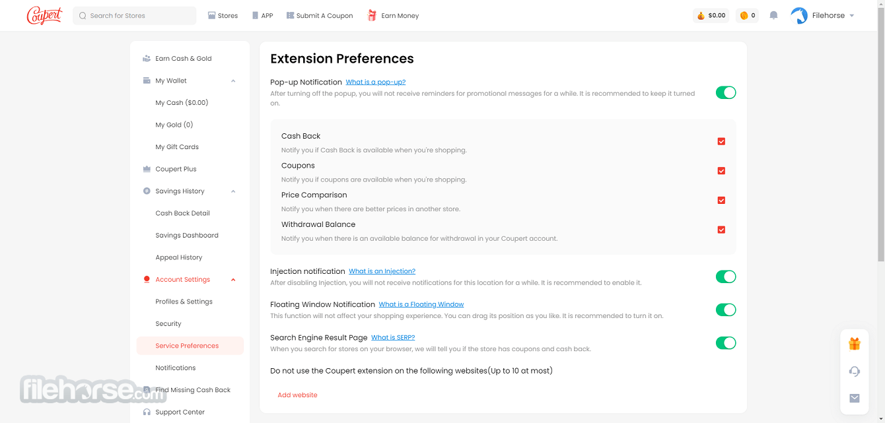
Task: Toggle the Pop-up Notification switch
Action: click(726, 93)
